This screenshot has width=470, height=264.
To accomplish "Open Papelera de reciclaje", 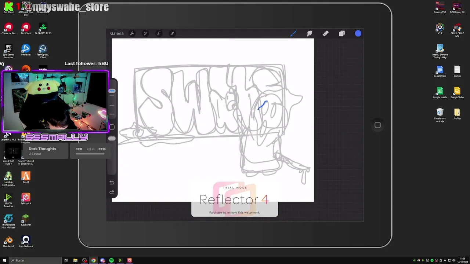I will click(440, 115).
